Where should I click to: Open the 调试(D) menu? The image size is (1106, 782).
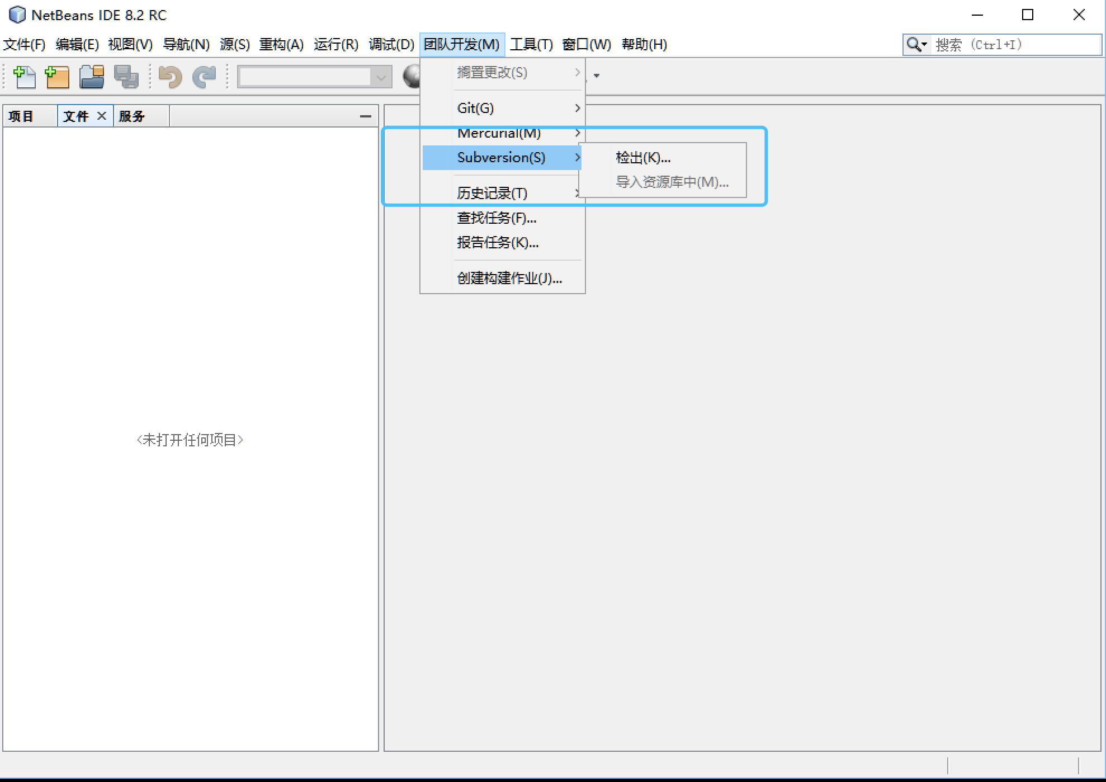[391, 44]
